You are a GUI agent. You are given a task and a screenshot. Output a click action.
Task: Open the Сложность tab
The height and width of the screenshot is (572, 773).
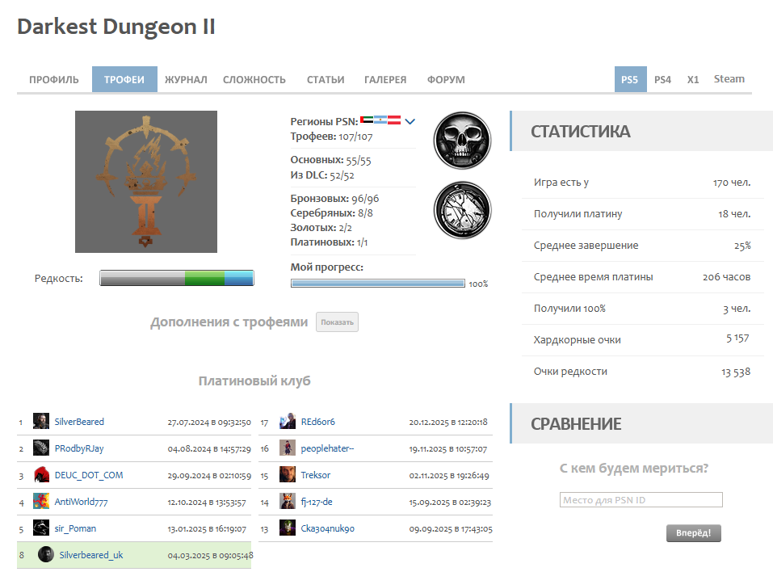pos(254,80)
